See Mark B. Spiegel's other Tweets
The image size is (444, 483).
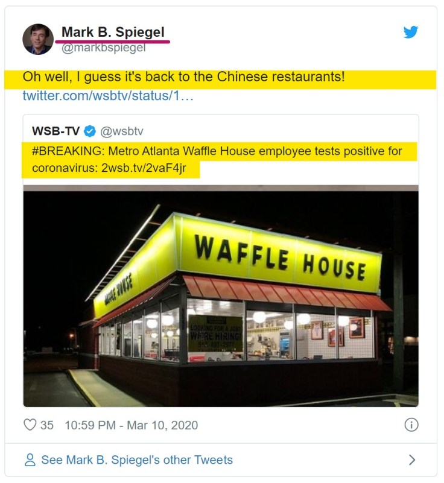(x=137, y=460)
